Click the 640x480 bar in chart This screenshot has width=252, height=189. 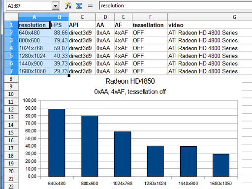click(x=57, y=143)
